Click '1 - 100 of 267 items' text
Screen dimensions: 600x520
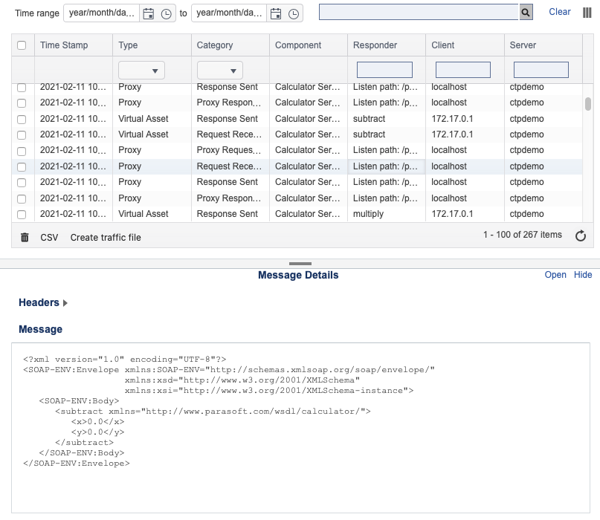(523, 235)
